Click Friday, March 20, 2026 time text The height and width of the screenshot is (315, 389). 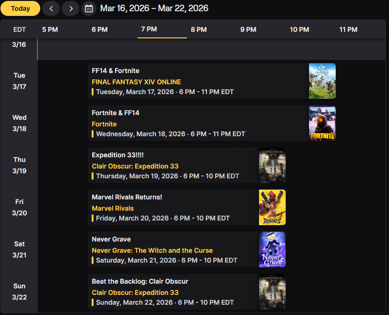pos(163,219)
